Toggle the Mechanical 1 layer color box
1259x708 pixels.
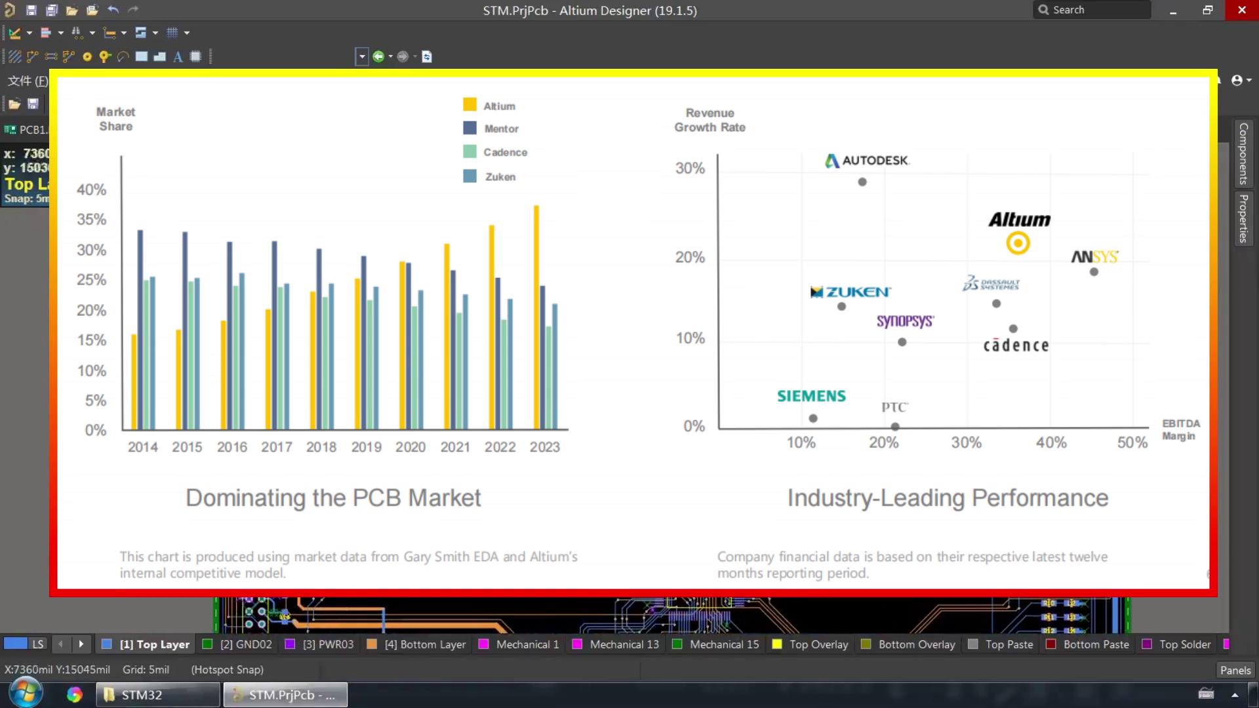484,644
